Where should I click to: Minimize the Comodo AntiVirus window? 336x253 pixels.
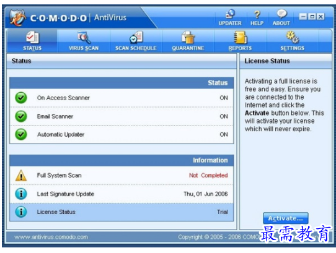pyautogui.click(x=303, y=17)
